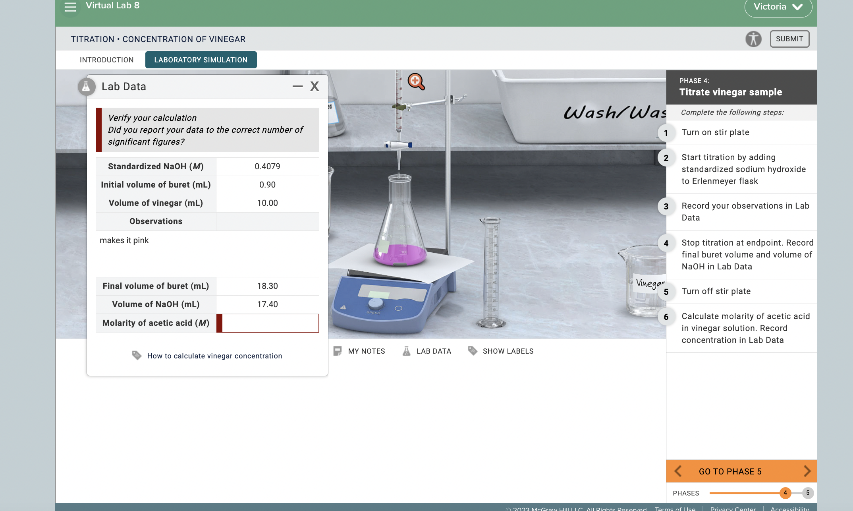Click the Lab Data flask icon
Image resolution: width=853 pixels, height=511 pixels.
86,87
